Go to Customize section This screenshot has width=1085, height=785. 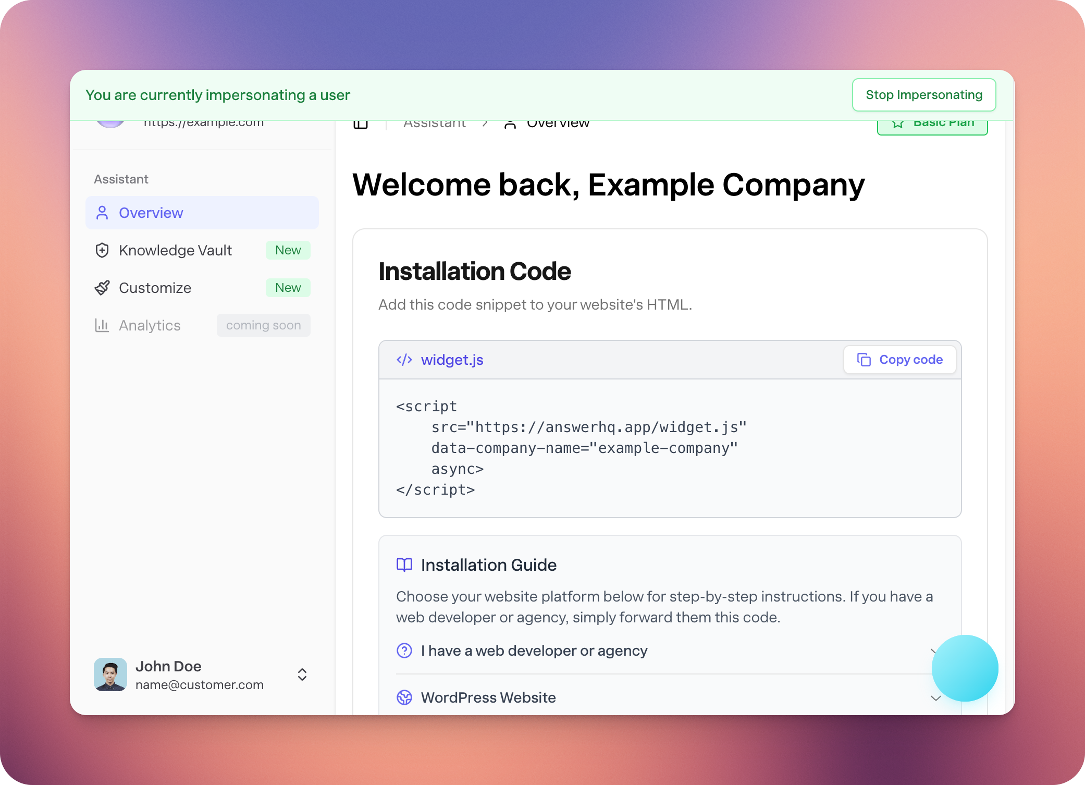click(x=202, y=288)
